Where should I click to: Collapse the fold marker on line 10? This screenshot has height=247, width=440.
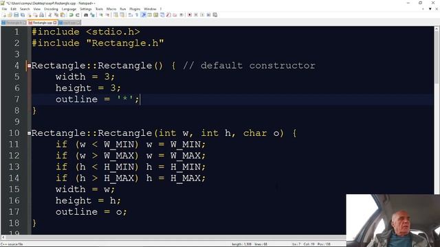pos(29,133)
